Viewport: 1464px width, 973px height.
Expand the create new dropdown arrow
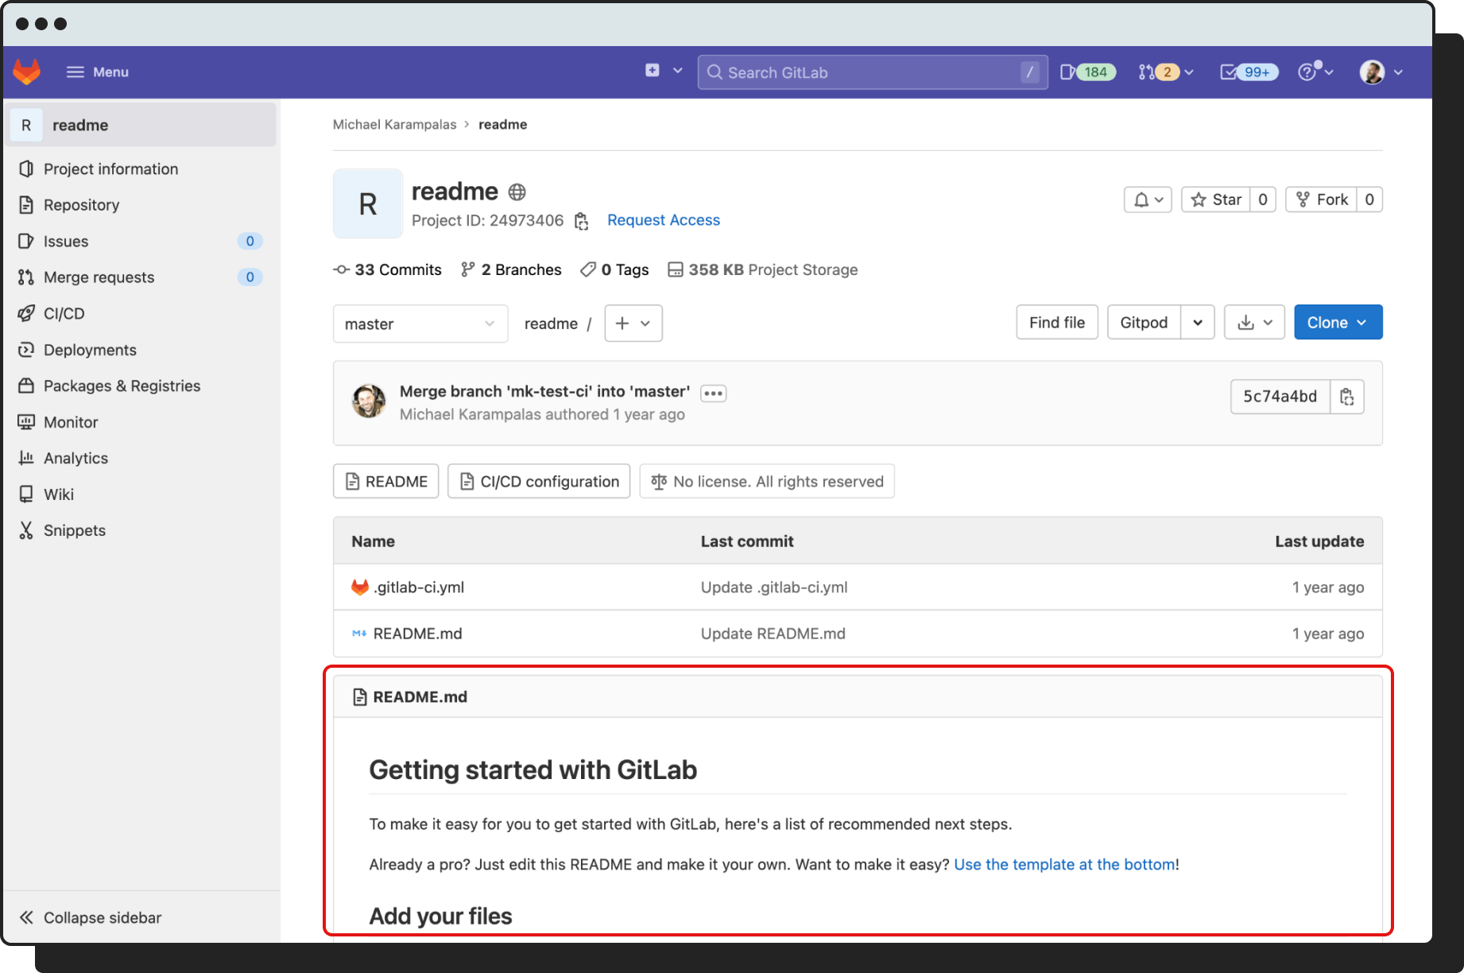click(x=678, y=71)
